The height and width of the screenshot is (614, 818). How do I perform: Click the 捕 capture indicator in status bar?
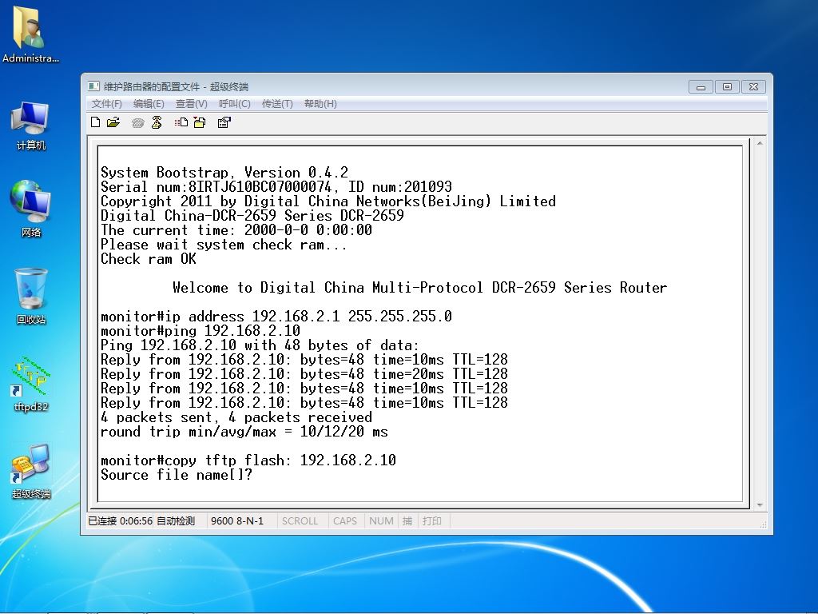point(407,521)
